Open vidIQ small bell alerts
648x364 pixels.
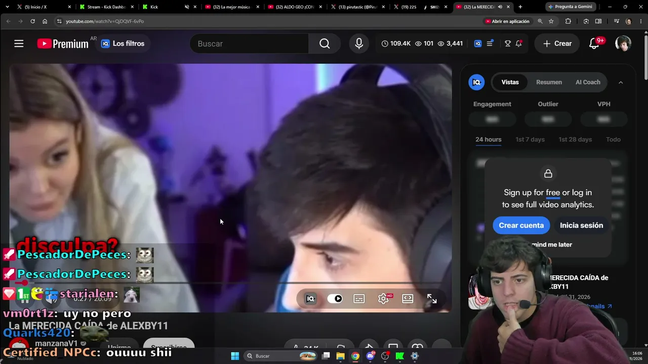[x=518, y=43]
